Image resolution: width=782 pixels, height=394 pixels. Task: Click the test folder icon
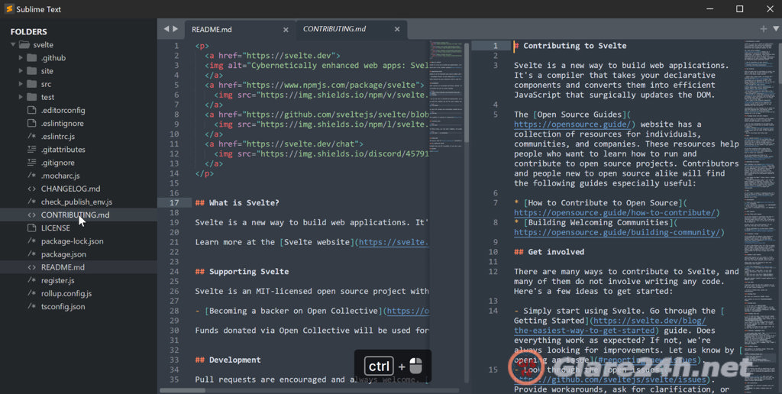(32, 97)
